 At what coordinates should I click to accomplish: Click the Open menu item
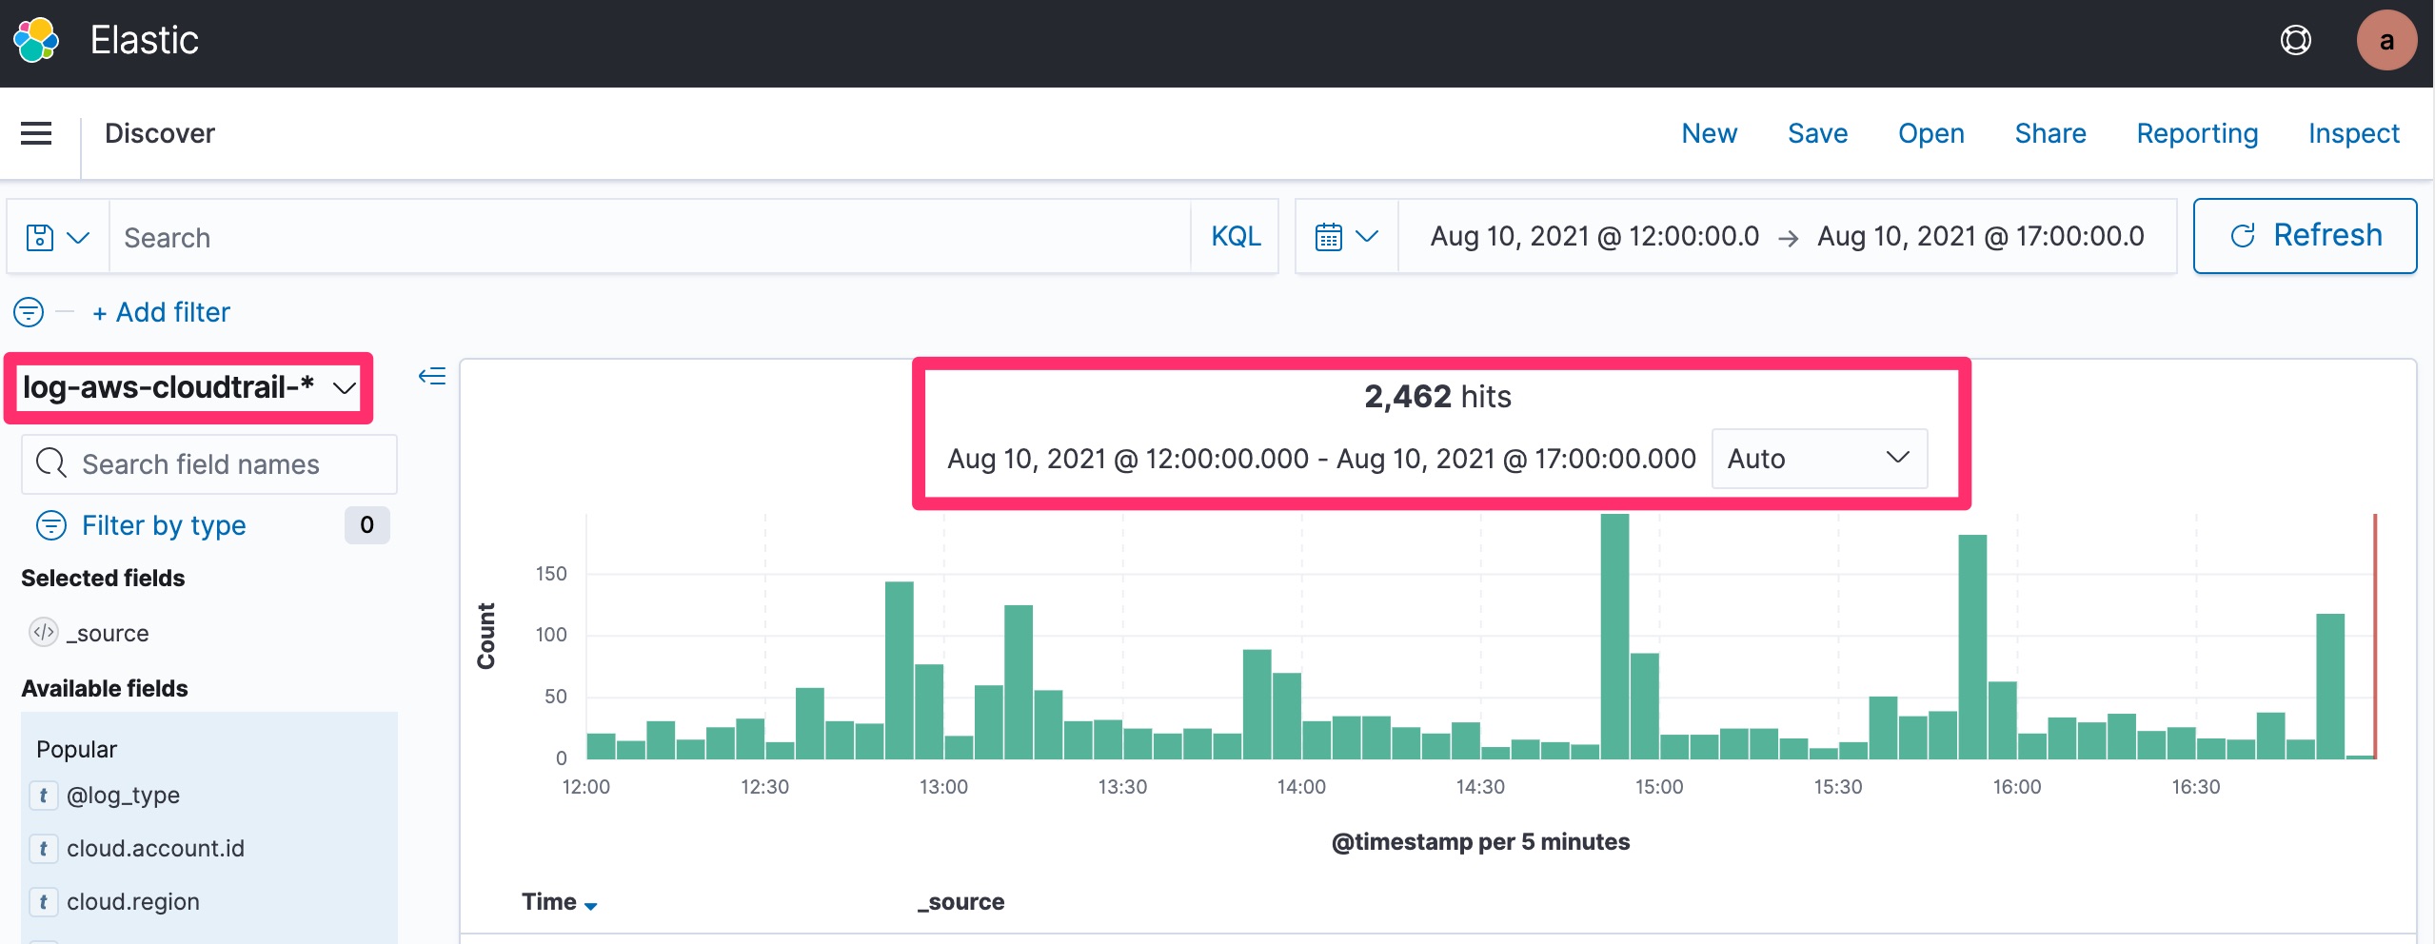tap(1930, 133)
